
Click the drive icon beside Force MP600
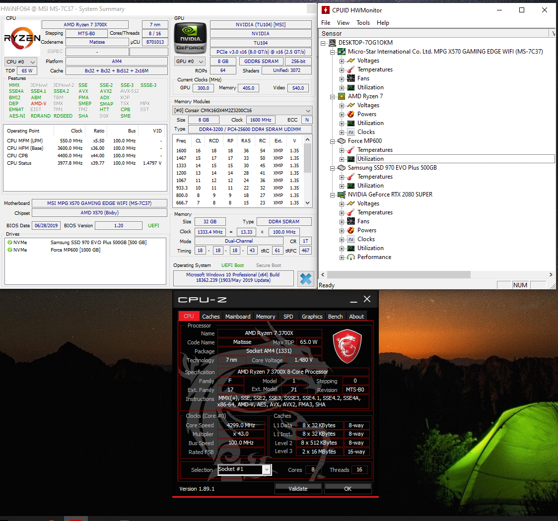click(342, 141)
